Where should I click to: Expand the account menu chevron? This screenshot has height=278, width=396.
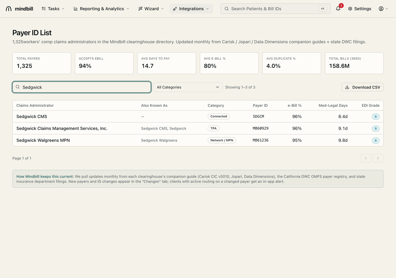(387, 9)
